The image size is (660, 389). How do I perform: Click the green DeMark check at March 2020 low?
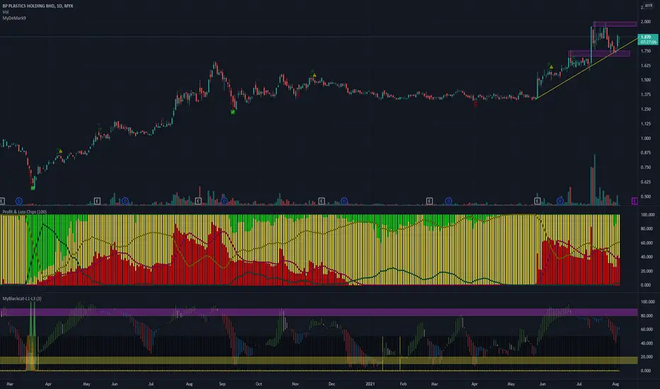pos(33,188)
